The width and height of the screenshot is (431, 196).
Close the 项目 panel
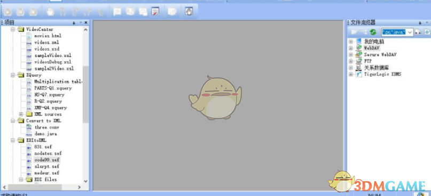click(x=86, y=22)
